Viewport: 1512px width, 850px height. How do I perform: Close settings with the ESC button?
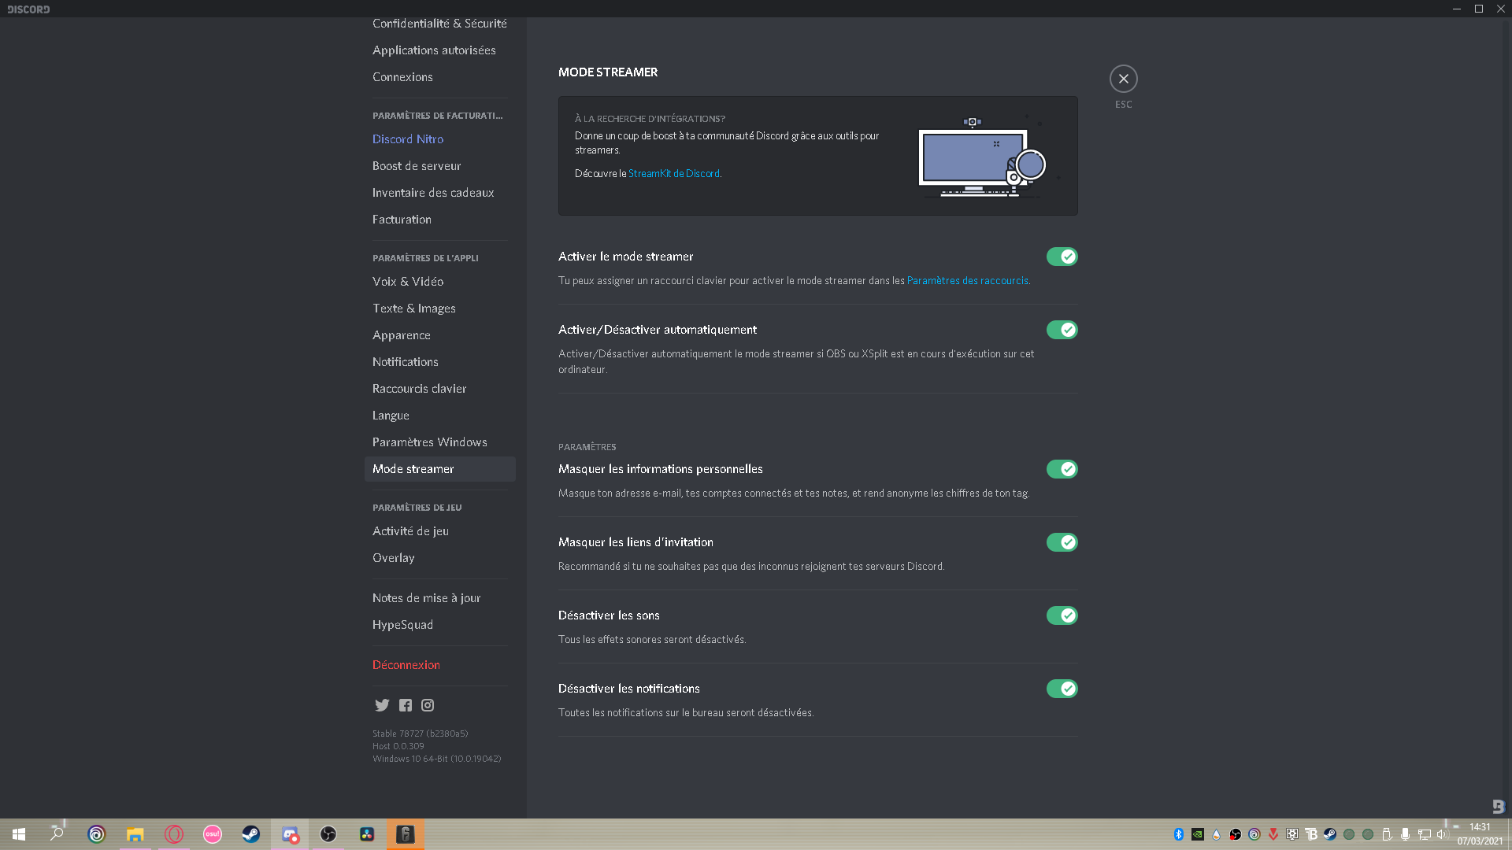pyautogui.click(x=1123, y=79)
